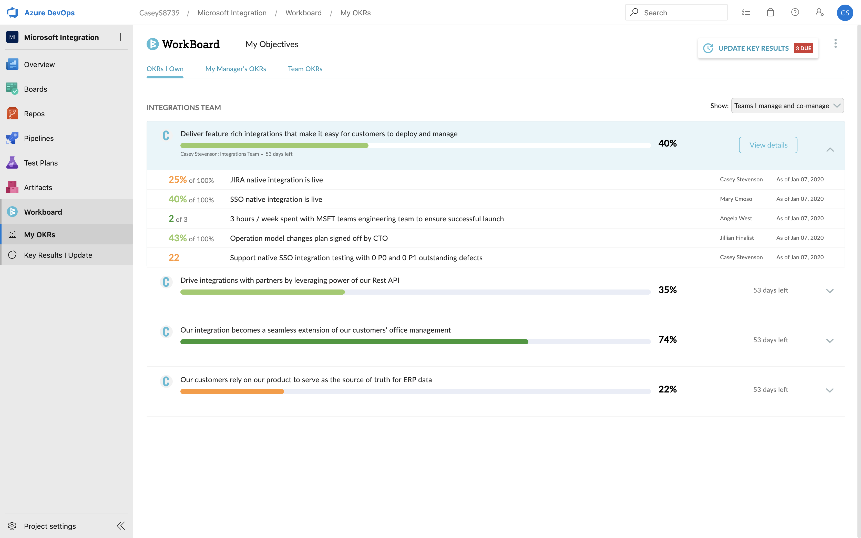This screenshot has width=861, height=538.
Task: Switch to My Manager's OKRs tab
Action: [235, 69]
